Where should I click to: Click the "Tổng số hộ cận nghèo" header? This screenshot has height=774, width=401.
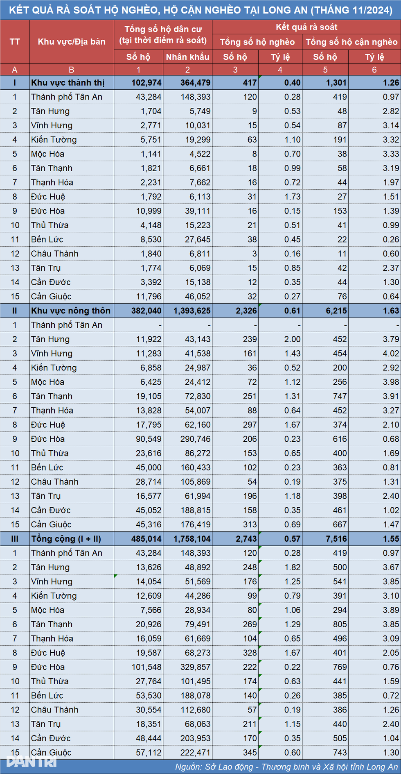coord(351,42)
